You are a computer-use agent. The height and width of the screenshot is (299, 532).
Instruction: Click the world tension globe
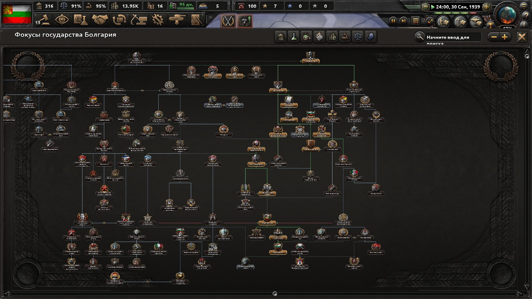point(507,15)
